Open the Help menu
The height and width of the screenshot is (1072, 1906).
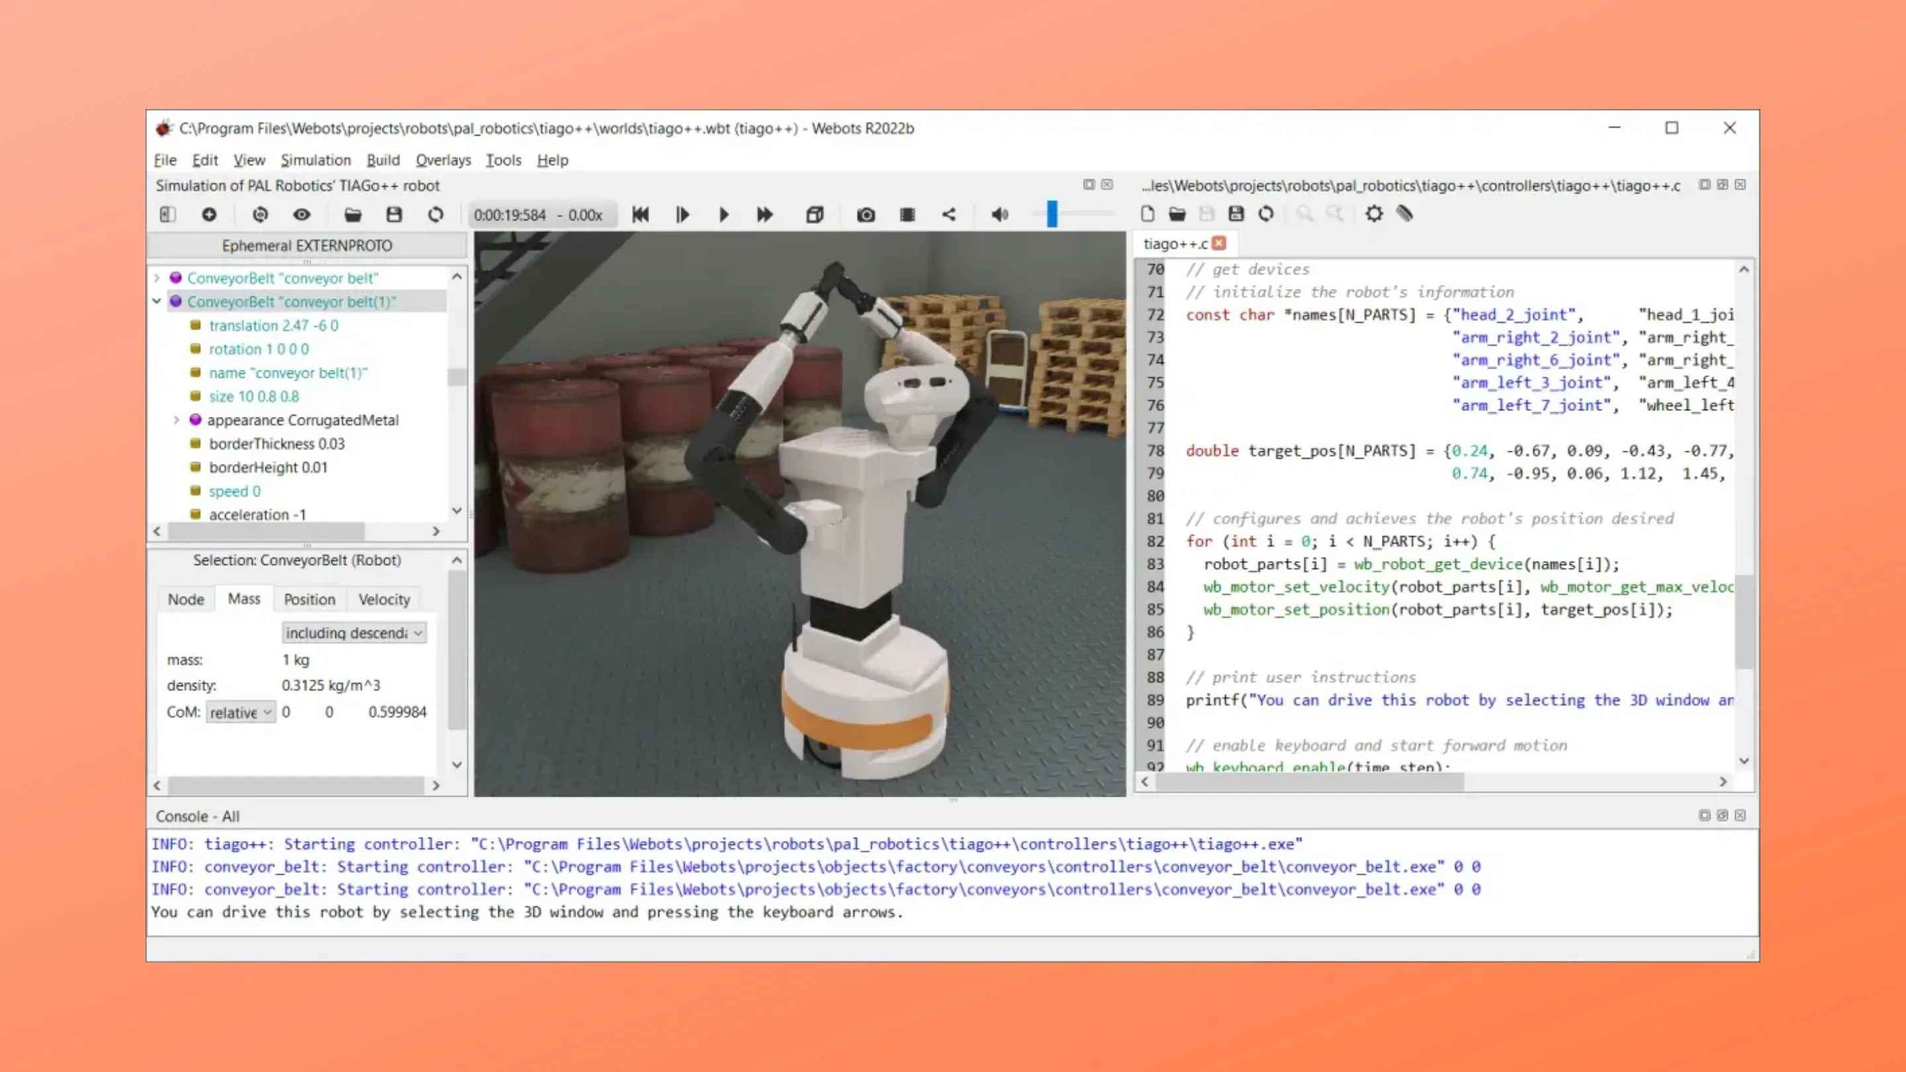click(x=553, y=159)
